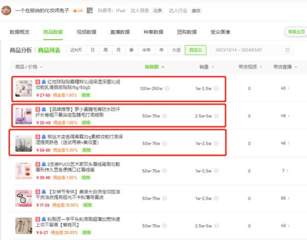Click info icon beside 美诺 50w-75w sales
This screenshot has height=240, width=307.
tap(164, 198)
